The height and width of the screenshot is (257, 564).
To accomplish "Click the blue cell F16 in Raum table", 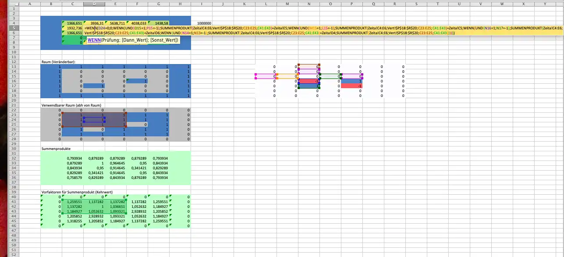I will pyautogui.click(x=137, y=81).
